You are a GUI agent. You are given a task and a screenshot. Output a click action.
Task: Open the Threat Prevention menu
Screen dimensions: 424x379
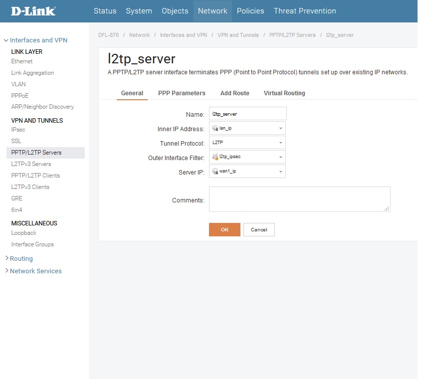[305, 11]
